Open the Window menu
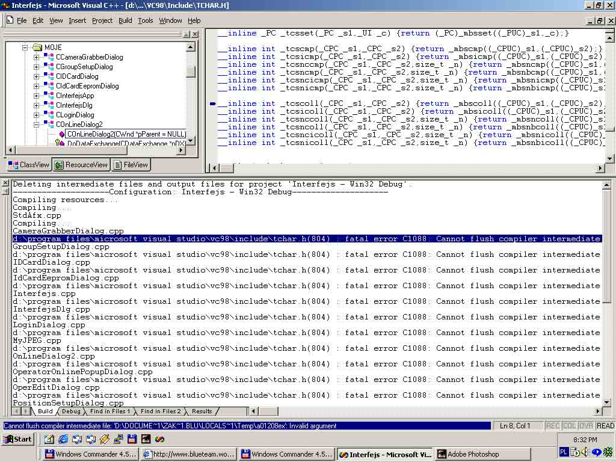The height and width of the screenshot is (462, 616). (x=170, y=20)
